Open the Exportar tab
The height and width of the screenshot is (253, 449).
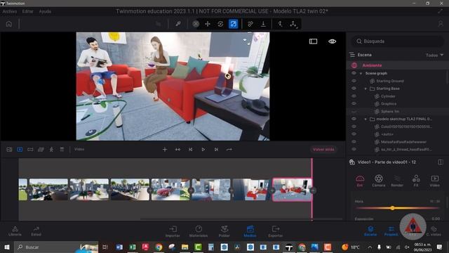point(276,231)
